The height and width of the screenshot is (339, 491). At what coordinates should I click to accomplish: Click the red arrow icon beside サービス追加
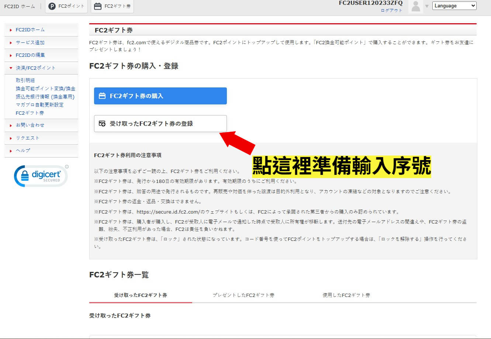click(x=10, y=42)
